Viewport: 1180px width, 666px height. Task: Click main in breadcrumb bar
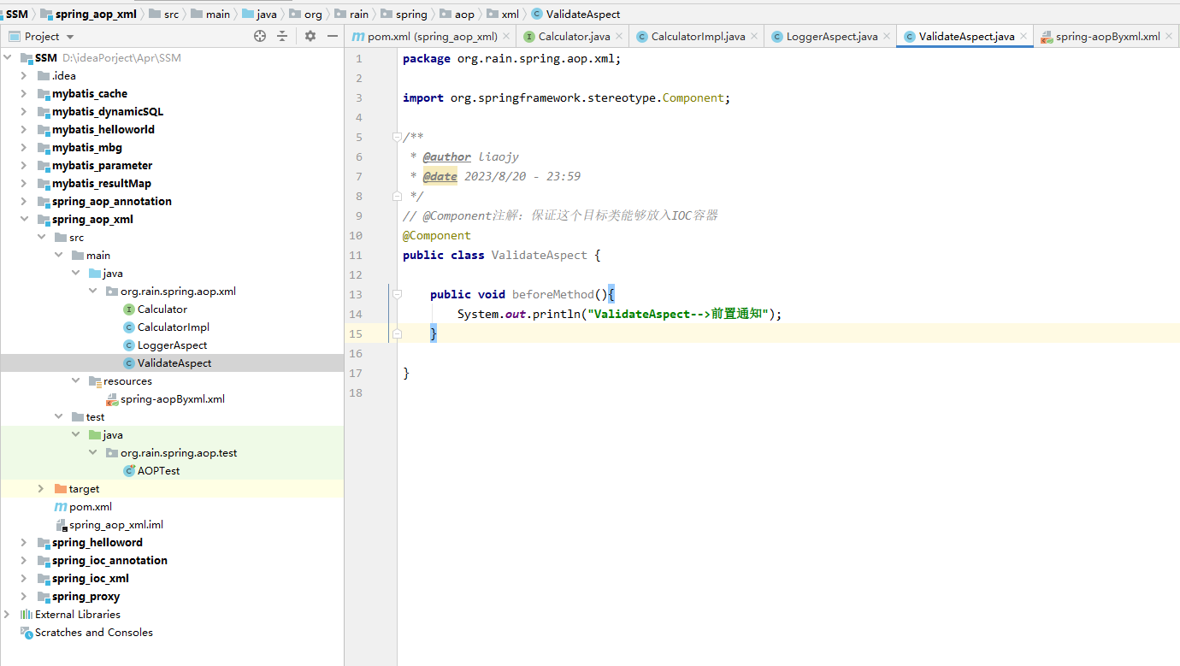(x=218, y=14)
